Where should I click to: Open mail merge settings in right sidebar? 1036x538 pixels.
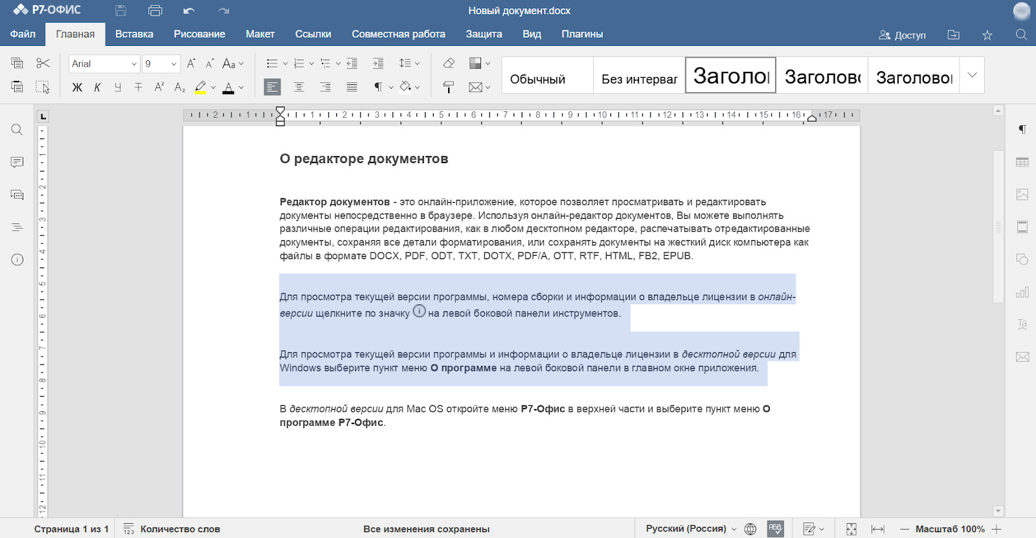pyautogui.click(x=1022, y=357)
